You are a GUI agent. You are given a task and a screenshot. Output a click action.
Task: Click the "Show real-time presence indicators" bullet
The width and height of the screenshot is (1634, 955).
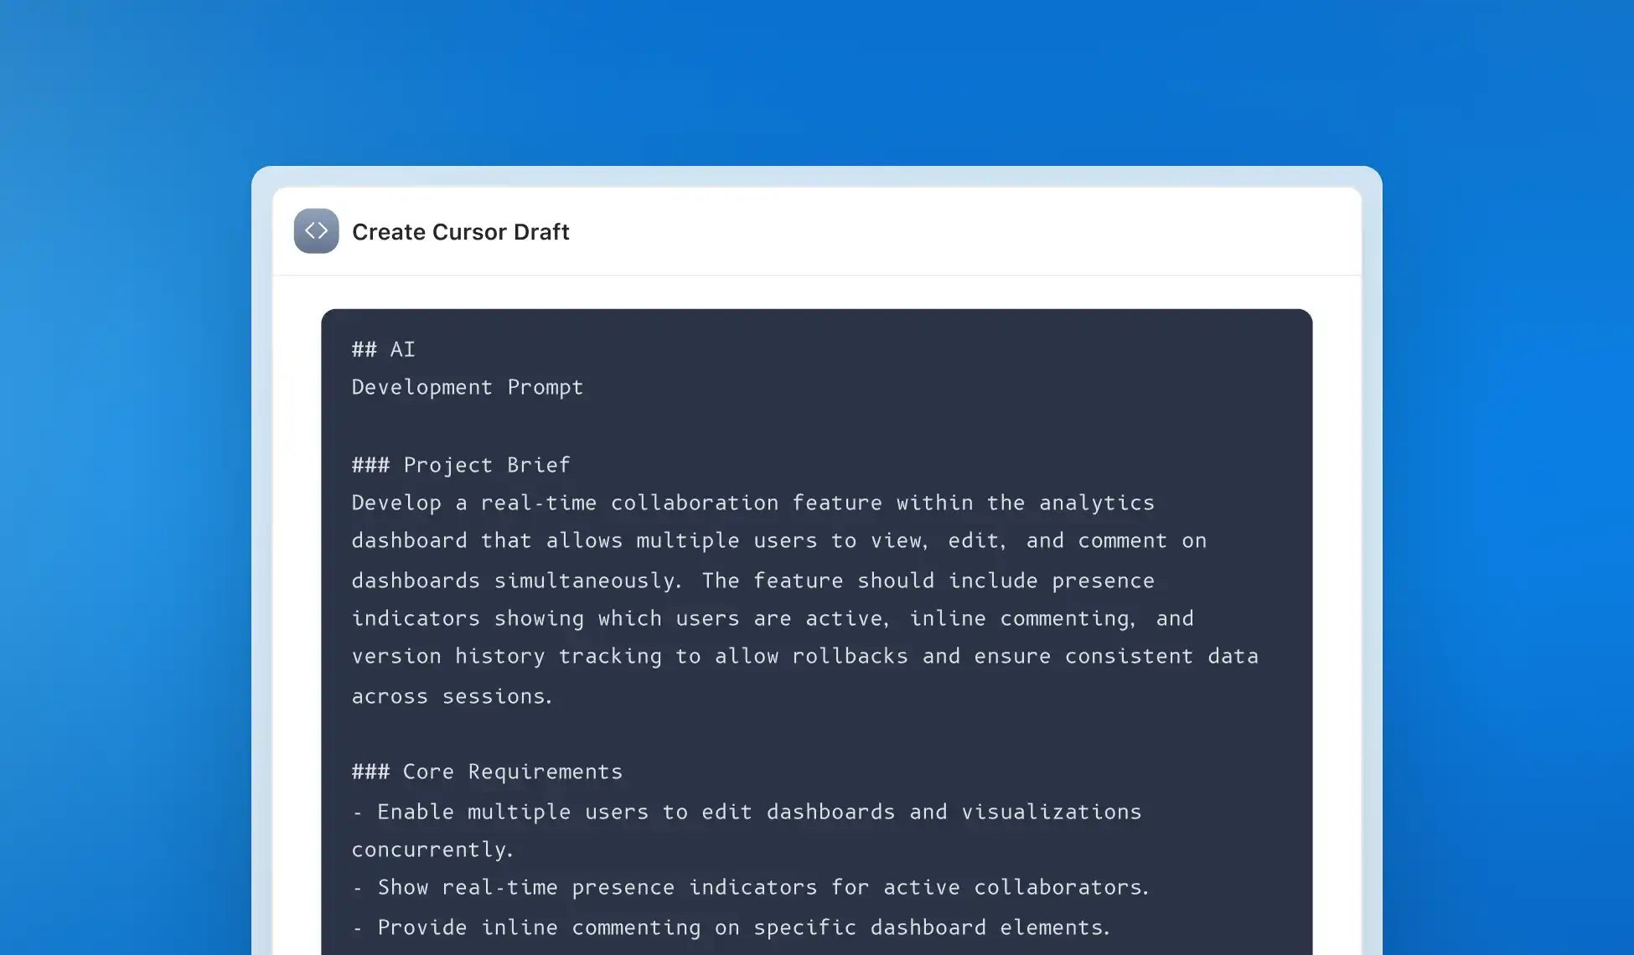(x=750, y=888)
